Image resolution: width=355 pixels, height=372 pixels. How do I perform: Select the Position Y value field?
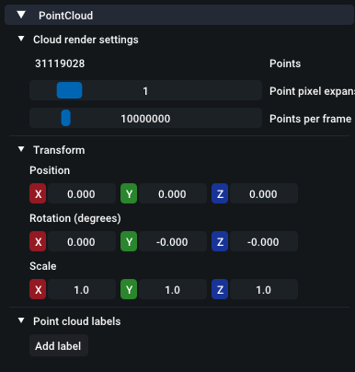(172, 193)
